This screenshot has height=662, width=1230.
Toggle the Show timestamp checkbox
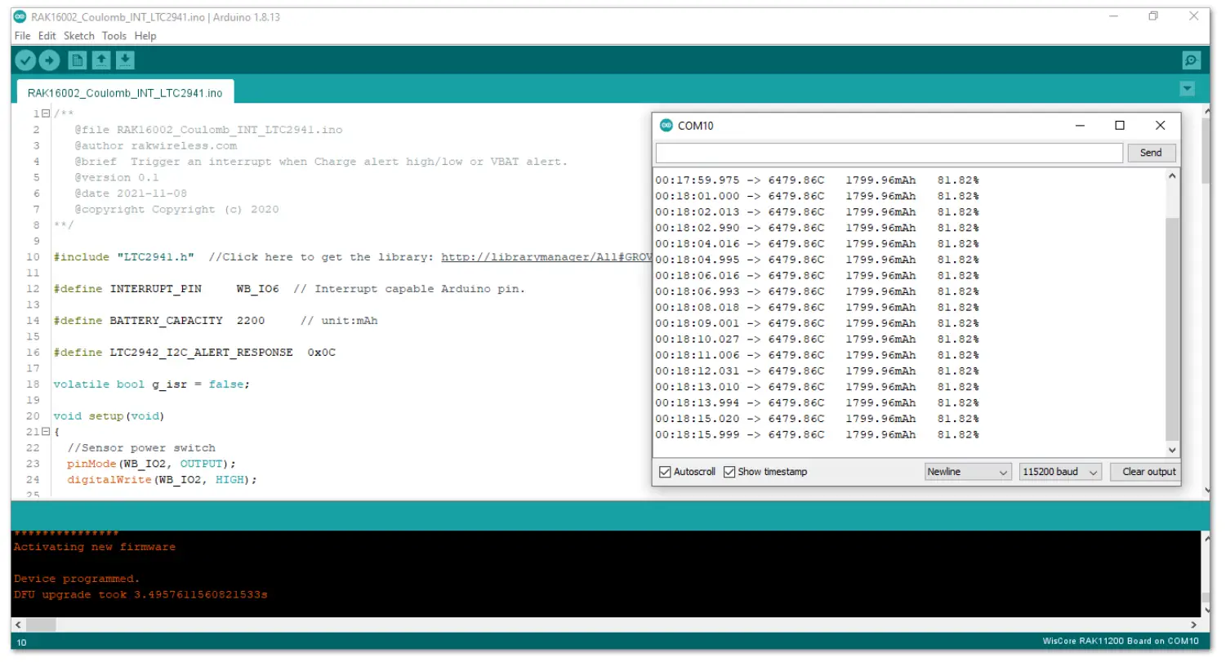729,472
